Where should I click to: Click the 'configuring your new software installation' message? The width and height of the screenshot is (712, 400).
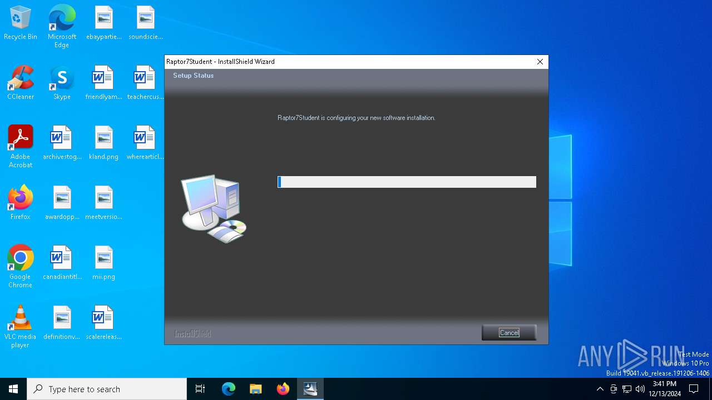point(356,118)
